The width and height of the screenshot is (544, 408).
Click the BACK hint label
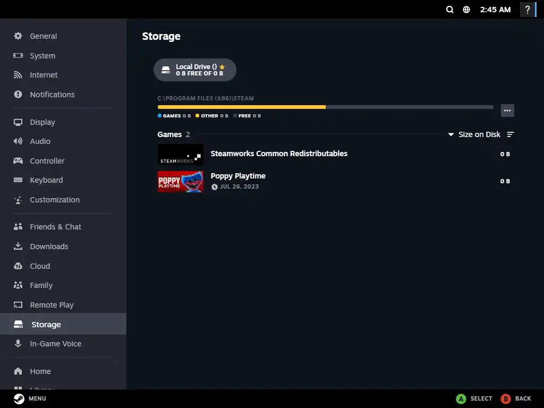click(x=523, y=398)
